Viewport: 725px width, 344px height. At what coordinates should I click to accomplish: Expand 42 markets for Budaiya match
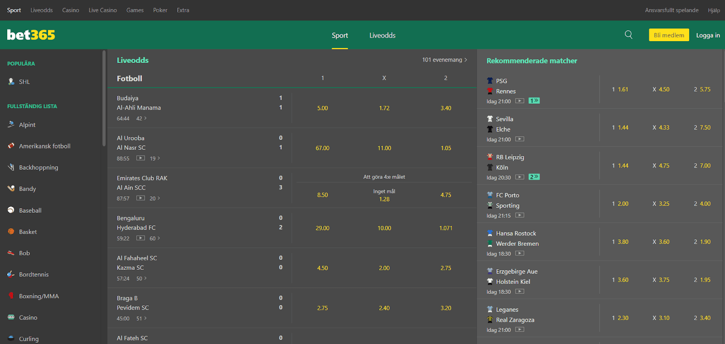[x=141, y=119]
